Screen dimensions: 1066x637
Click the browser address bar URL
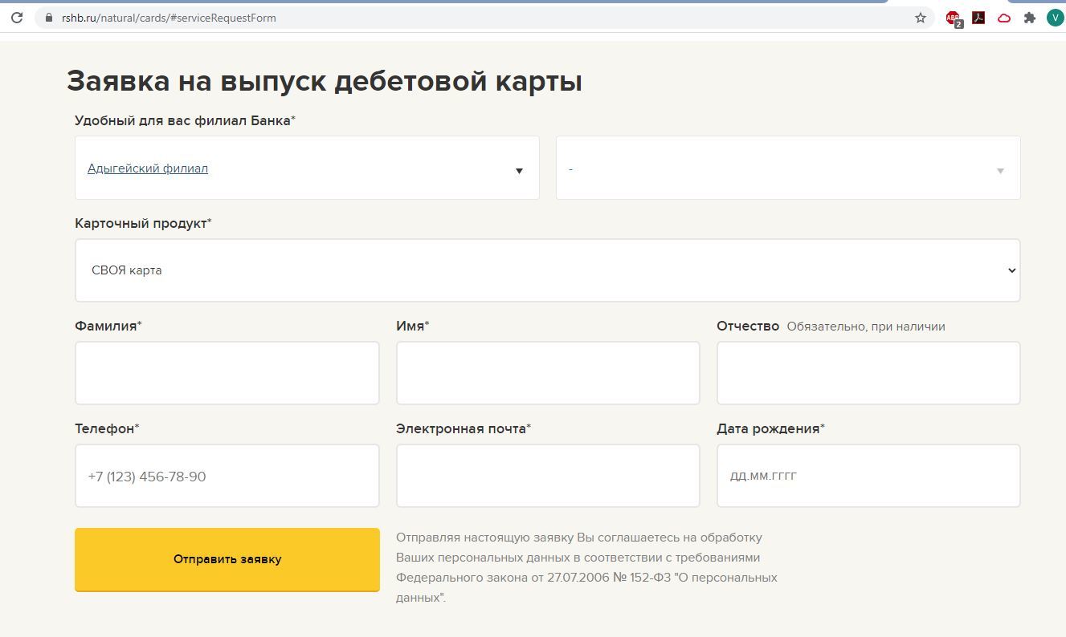click(169, 18)
